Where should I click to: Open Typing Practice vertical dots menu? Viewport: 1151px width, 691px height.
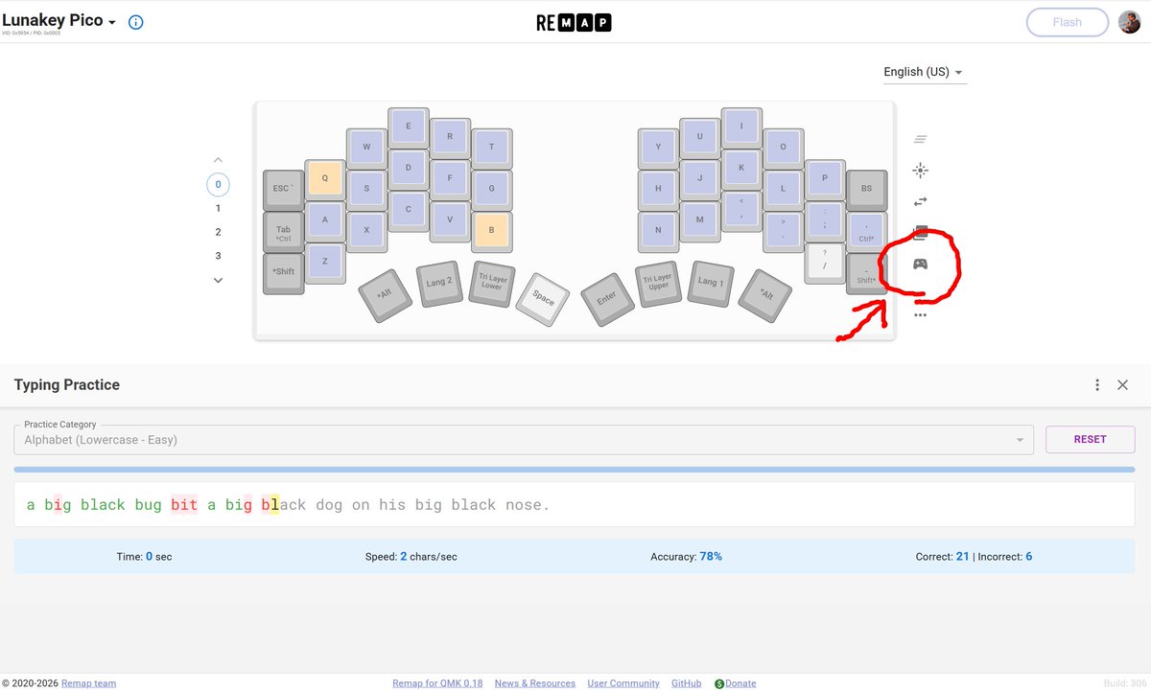pyautogui.click(x=1097, y=385)
